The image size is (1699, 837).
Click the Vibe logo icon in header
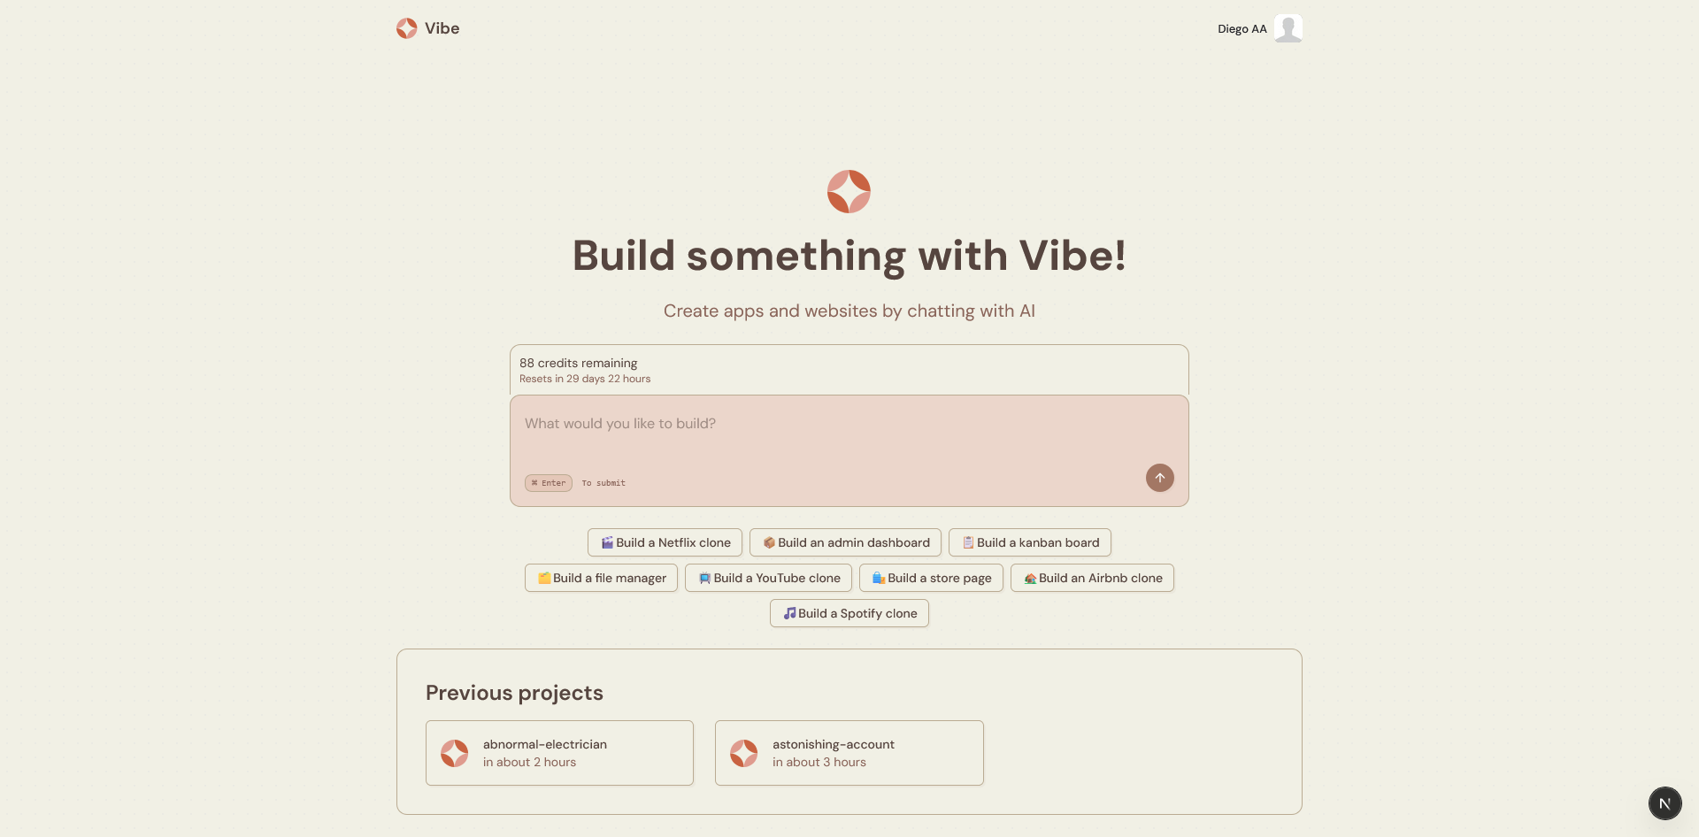pyautogui.click(x=407, y=28)
